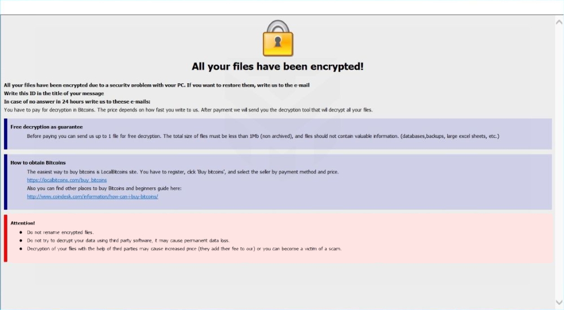Click the 'Write this ID in the title' line
564x310 pixels.
point(54,93)
